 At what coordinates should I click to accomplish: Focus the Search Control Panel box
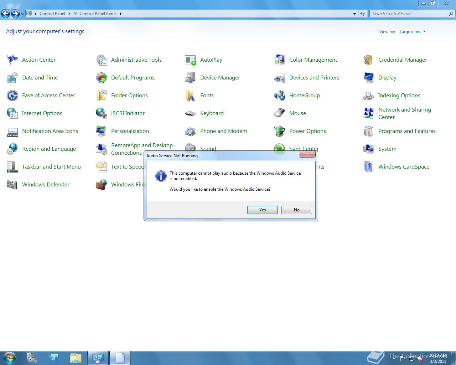(x=409, y=14)
